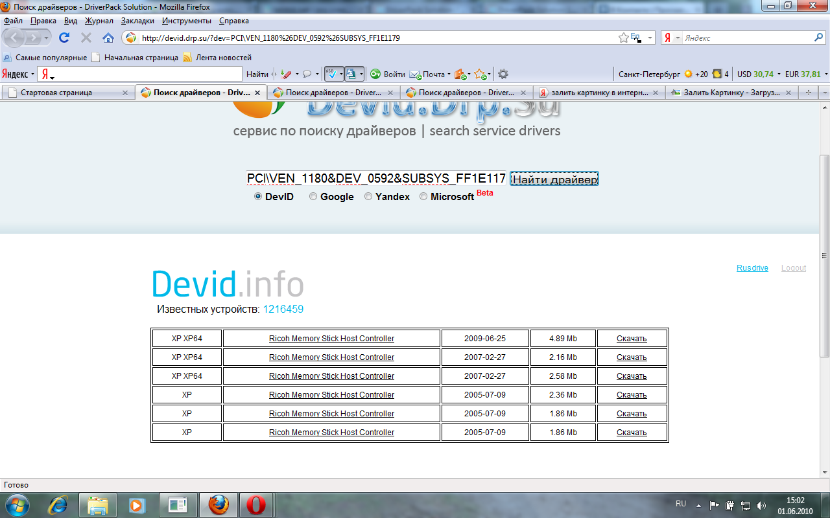Focus the device ID search input field
Image resolution: width=830 pixels, height=518 pixels.
(376, 179)
